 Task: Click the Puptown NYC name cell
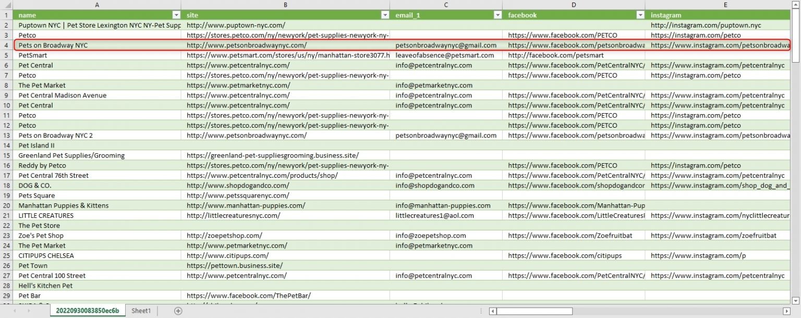pos(97,25)
